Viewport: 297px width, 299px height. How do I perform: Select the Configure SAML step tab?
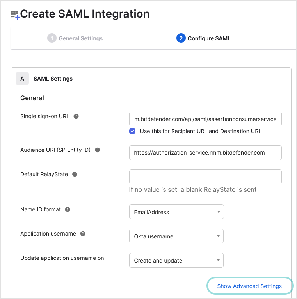click(203, 38)
